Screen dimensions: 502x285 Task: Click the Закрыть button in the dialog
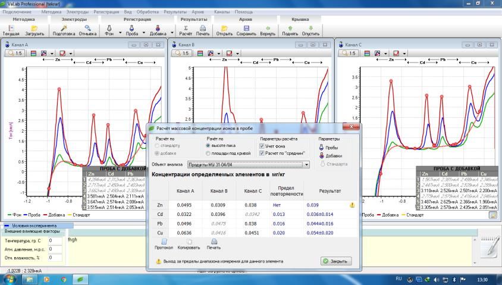336,261
